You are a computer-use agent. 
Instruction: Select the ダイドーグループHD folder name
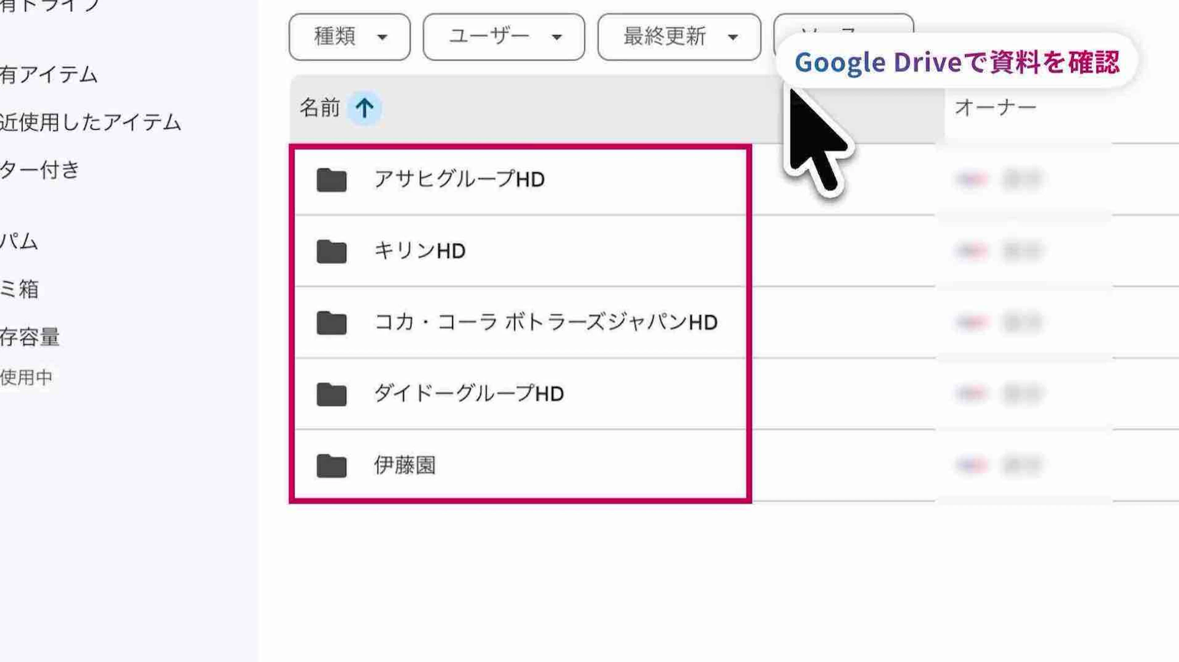(469, 394)
